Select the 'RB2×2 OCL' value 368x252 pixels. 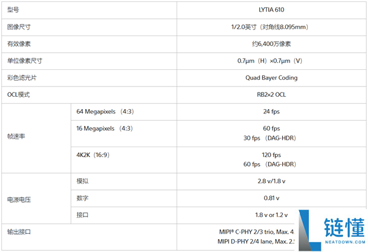271,94
